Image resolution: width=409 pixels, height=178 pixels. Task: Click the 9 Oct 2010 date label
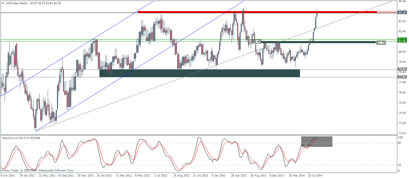pos(8,175)
